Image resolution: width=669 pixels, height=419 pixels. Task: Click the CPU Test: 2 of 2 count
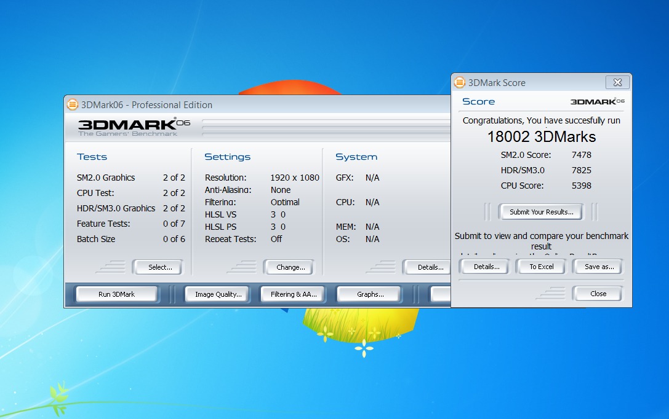tap(174, 193)
